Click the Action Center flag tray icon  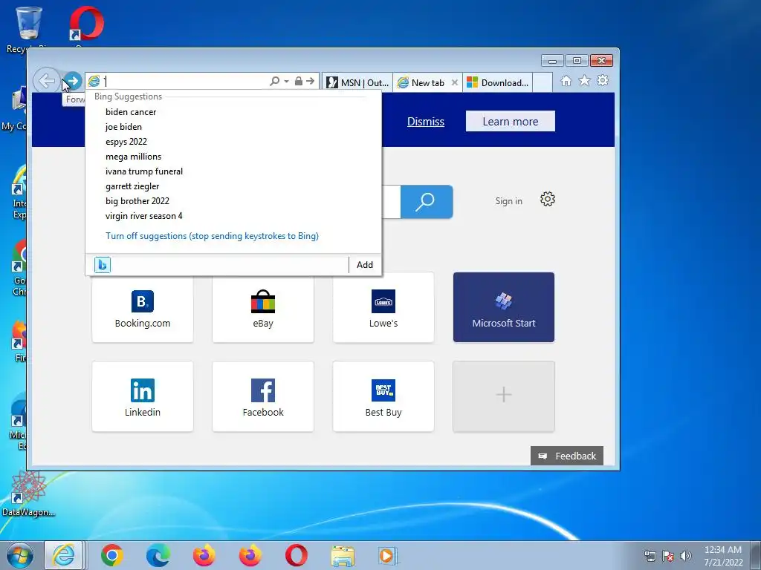[668, 556]
